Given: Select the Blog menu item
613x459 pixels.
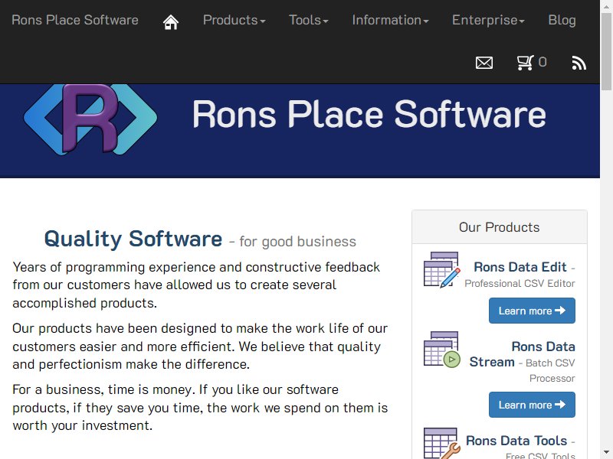Looking at the screenshot, I should pos(562,21).
